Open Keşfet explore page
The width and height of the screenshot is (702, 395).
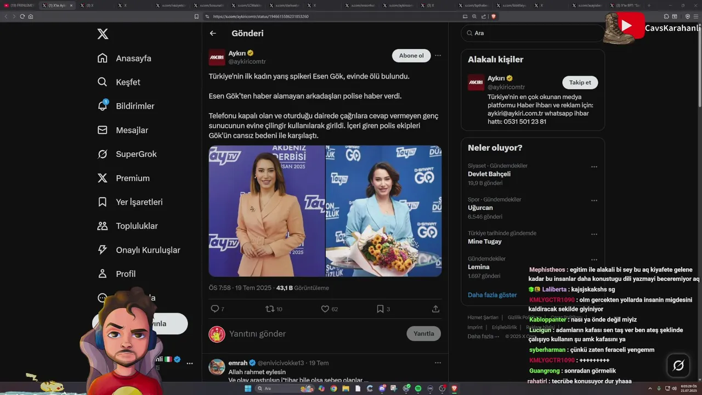[119, 82]
